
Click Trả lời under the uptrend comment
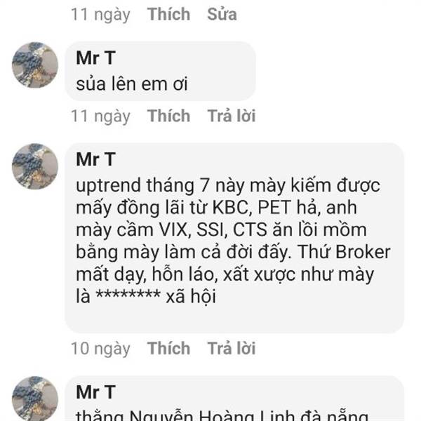coord(231,348)
